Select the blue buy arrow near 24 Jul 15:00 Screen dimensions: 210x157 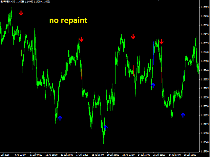coord(153,85)
